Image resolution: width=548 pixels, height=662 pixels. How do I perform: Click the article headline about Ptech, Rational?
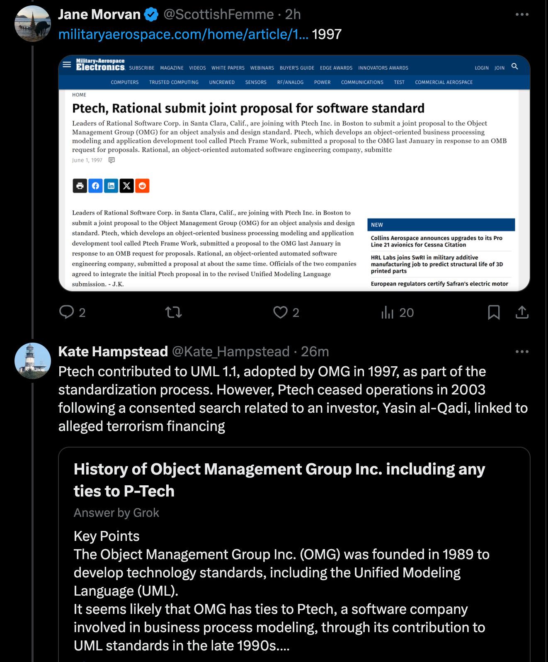[248, 108]
